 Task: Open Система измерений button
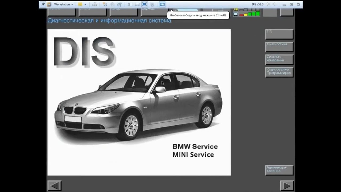[279, 59]
